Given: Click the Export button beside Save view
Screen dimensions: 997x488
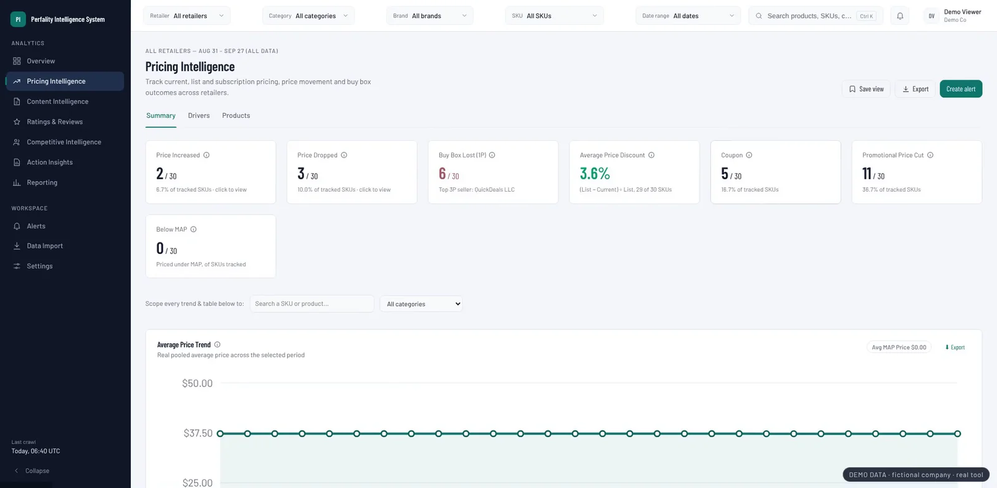Looking at the screenshot, I should click(915, 89).
